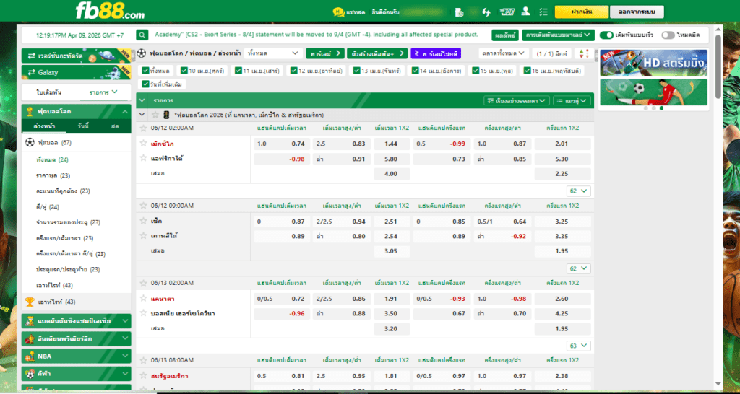The image size is (740, 394).
Task: Open the Malay odds type dropdown
Action: pos(558,35)
